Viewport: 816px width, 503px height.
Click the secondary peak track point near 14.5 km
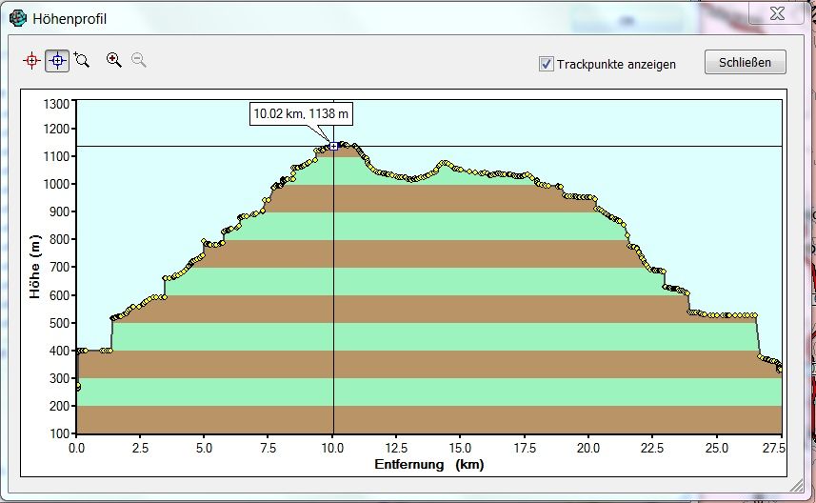[x=445, y=163]
